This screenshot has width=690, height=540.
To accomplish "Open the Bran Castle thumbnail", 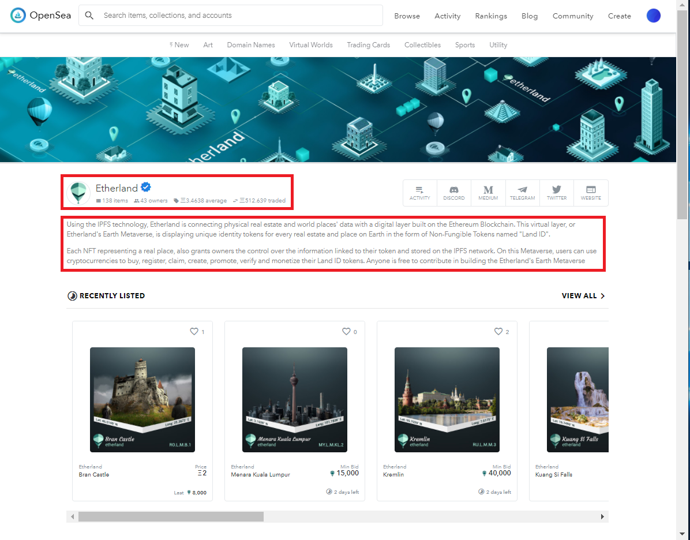I will 142,400.
